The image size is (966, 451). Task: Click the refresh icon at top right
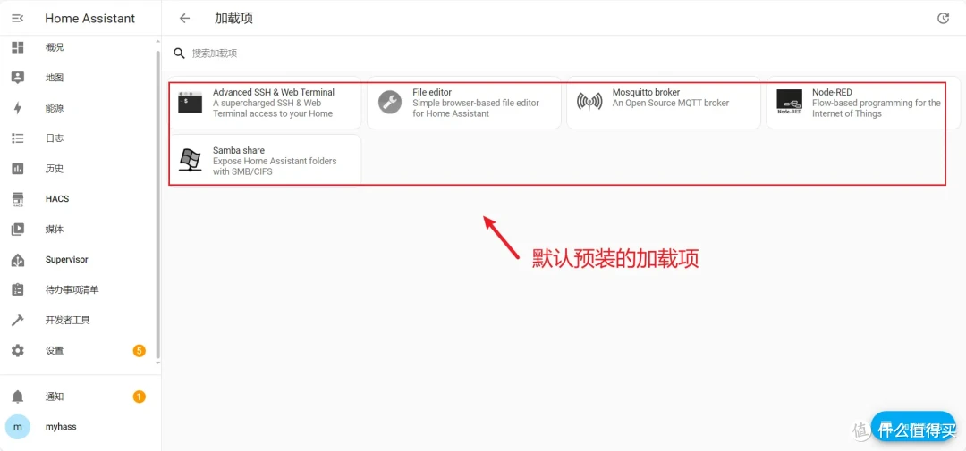click(x=943, y=19)
